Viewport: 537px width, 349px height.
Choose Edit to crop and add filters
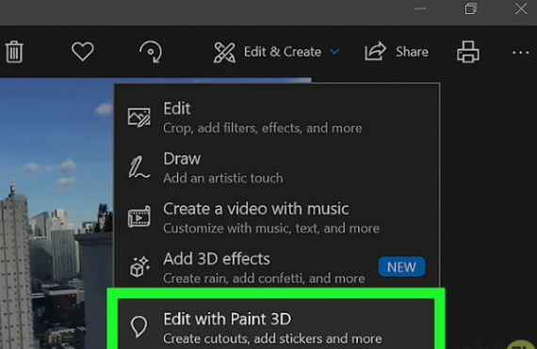tap(277, 118)
